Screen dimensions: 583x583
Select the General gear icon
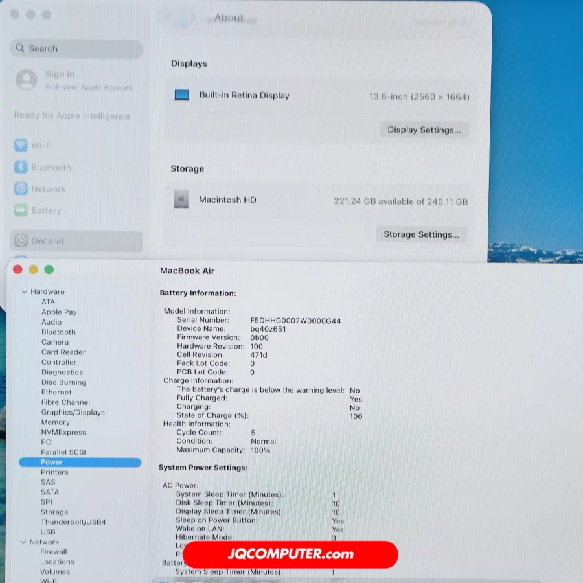point(21,241)
